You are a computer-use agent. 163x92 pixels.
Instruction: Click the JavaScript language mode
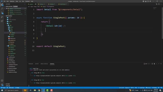(141, 88)
